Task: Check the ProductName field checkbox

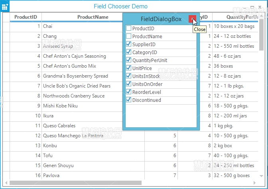Action: [x=128, y=36]
